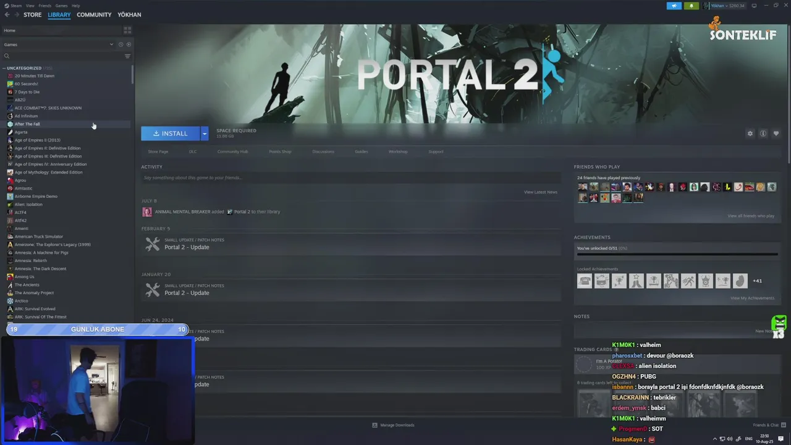This screenshot has width=791, height=445.
Task: Click the first friend avatar who played
Action: tap(583, 187)
